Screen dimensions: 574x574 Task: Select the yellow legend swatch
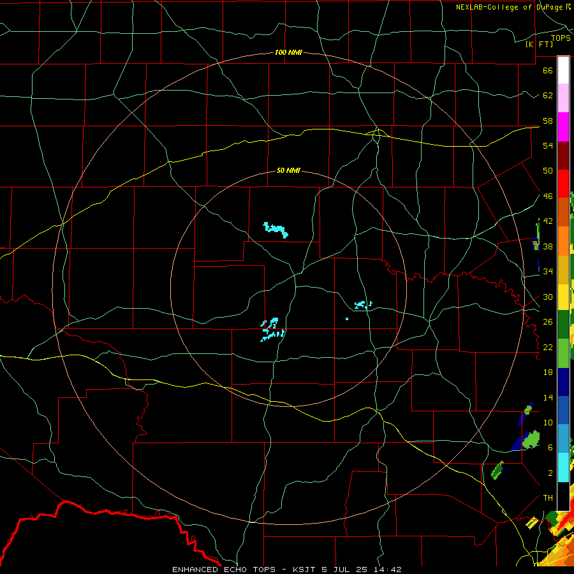click(563, 297)
